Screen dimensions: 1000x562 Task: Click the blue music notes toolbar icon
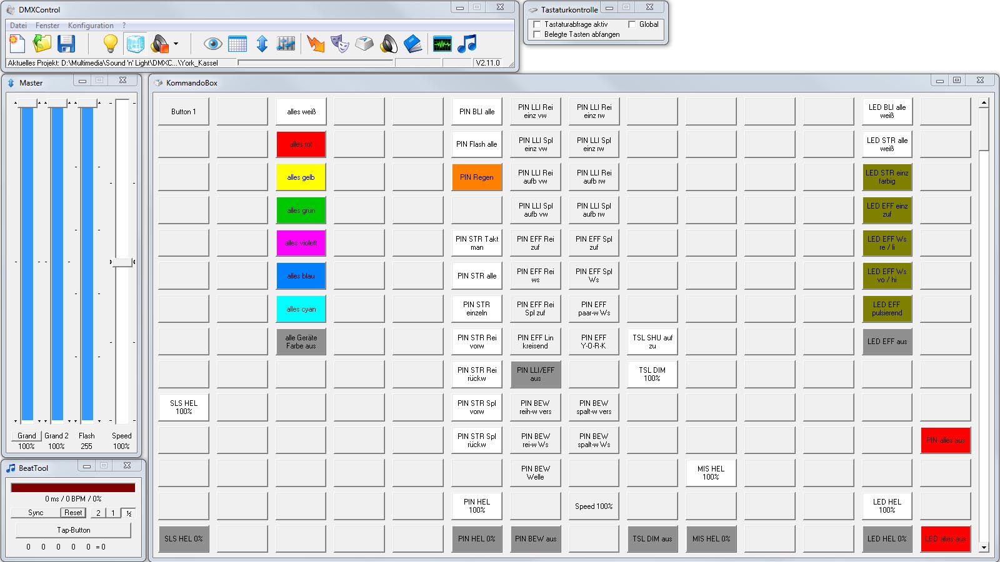click(467, 44)
